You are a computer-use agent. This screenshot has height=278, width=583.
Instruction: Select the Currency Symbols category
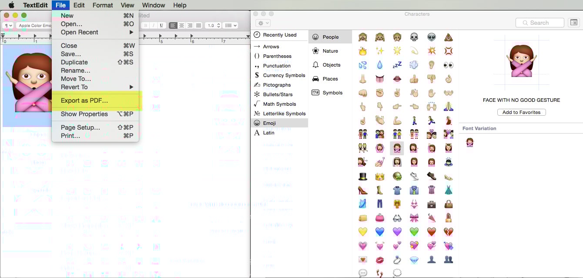279,75
